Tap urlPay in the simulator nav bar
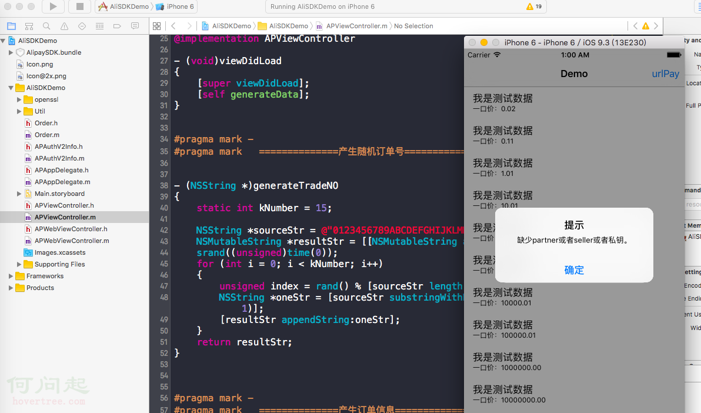701x413 pixels. coord(665,74)
